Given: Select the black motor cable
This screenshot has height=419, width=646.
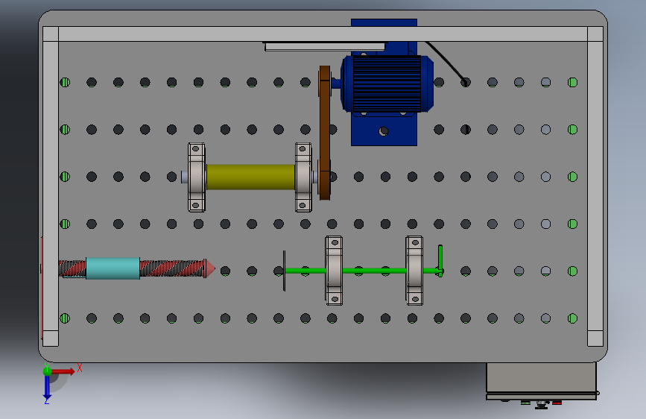Looking at the screenshot, I should click(447, 63).
